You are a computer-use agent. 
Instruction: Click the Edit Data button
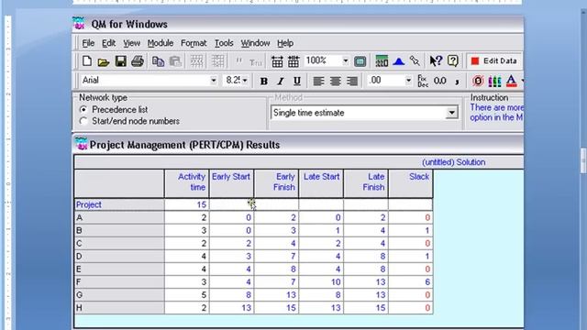[x=494, y=61]
